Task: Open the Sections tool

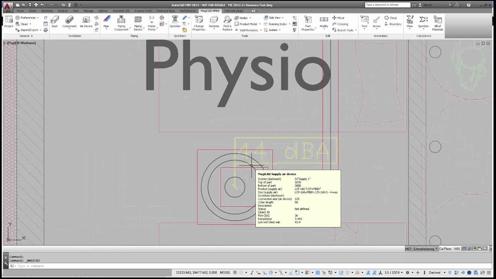Action: tap(214, 22)
